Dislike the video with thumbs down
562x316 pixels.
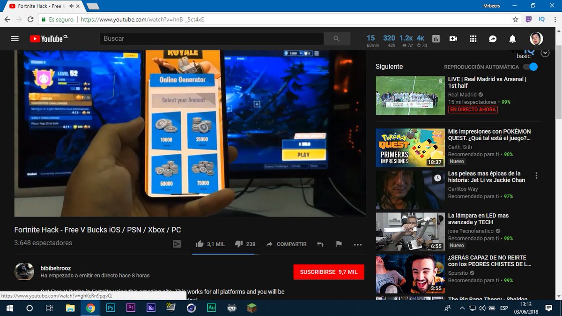[239, 244]
